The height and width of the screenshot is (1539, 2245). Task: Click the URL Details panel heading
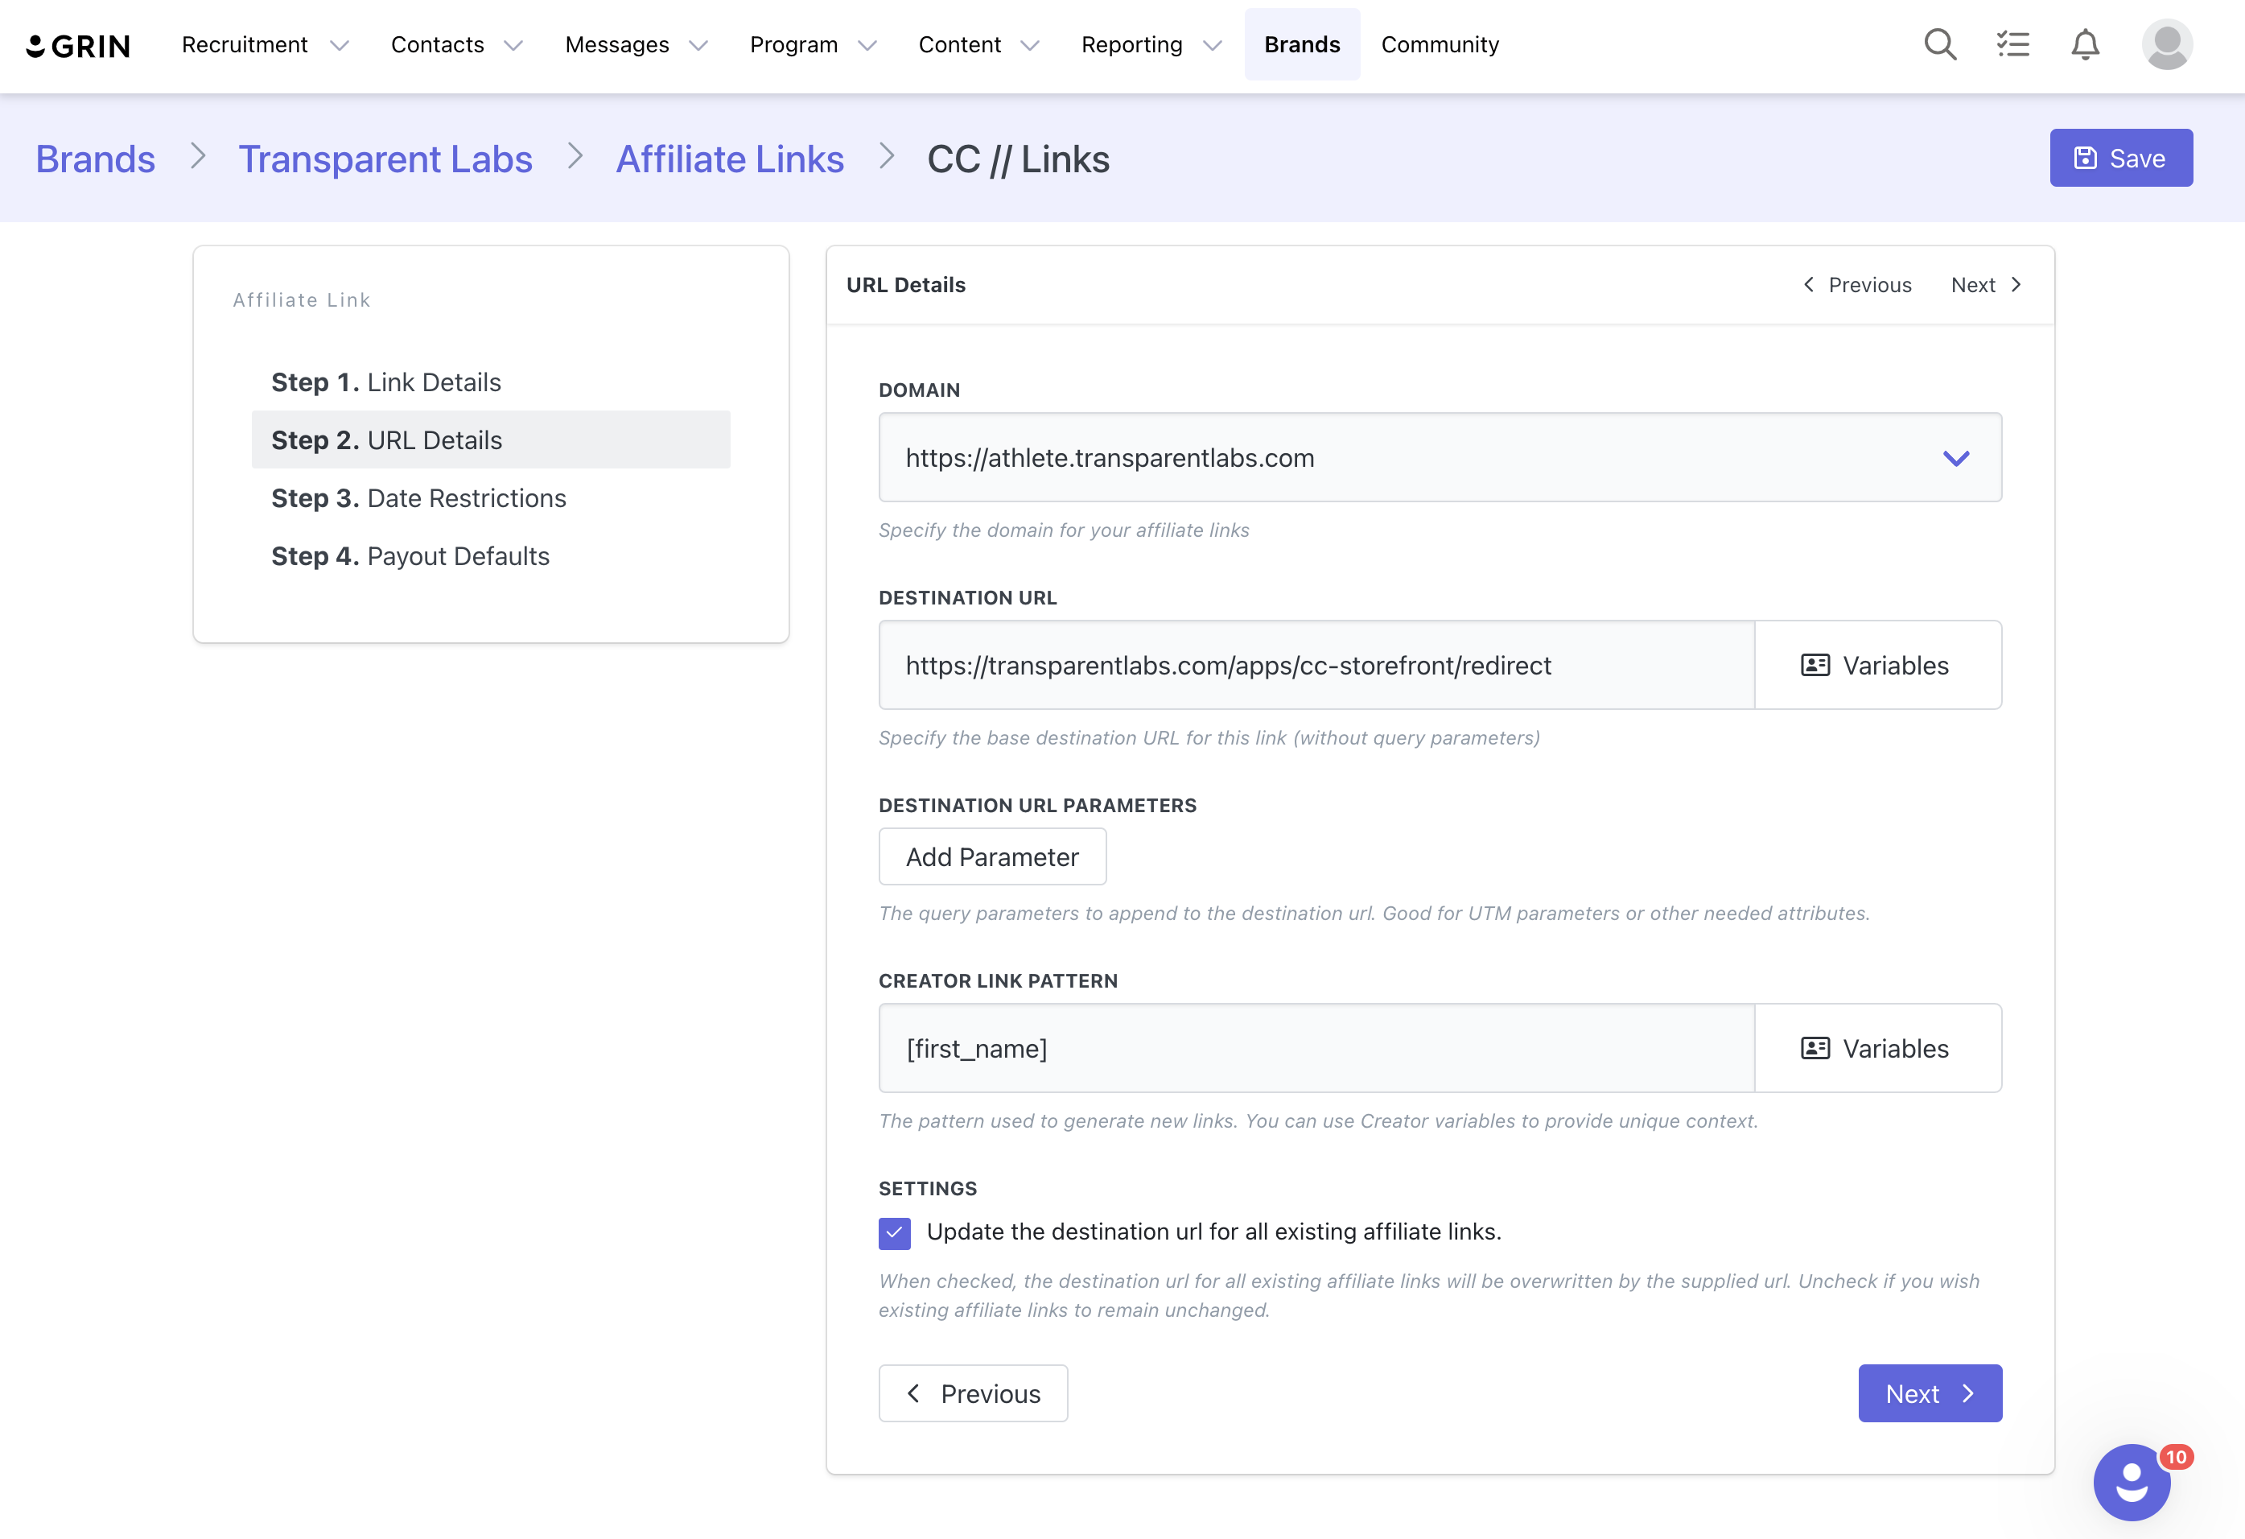click(905, 284)
